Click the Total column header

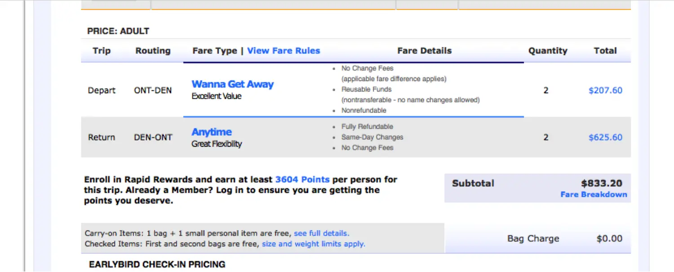point(605,51)
